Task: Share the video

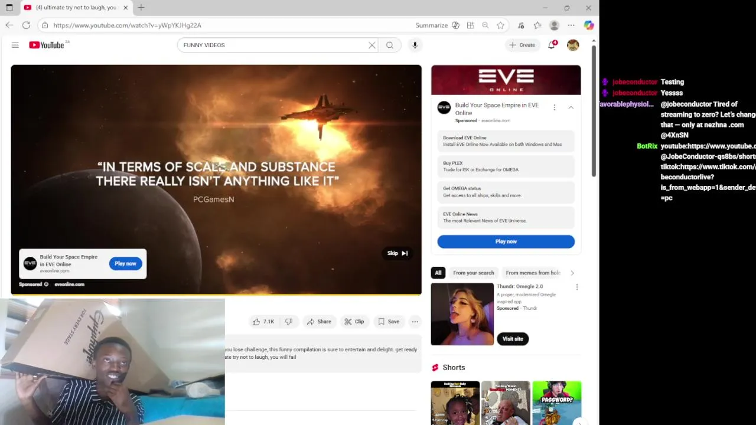Action: tap(319, 322)
